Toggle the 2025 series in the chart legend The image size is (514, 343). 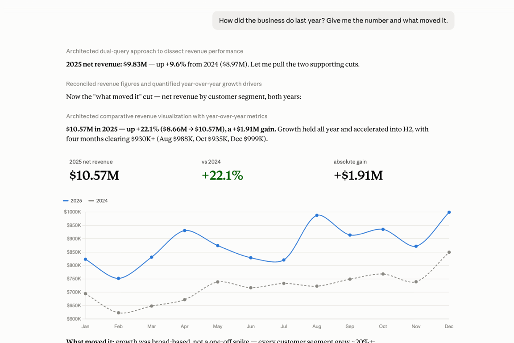click(x=72, y=201)
